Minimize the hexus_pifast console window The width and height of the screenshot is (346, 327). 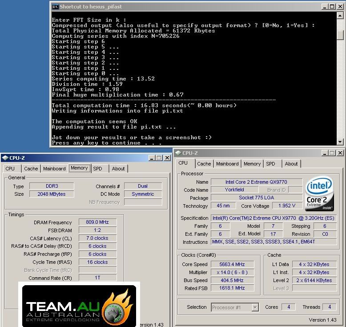coord(324,7)
